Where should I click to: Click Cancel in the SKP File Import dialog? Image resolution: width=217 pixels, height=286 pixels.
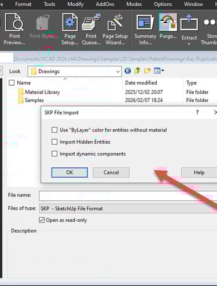[111, 173]
